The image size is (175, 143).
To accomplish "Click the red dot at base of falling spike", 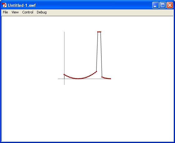I will pos(102,77).
